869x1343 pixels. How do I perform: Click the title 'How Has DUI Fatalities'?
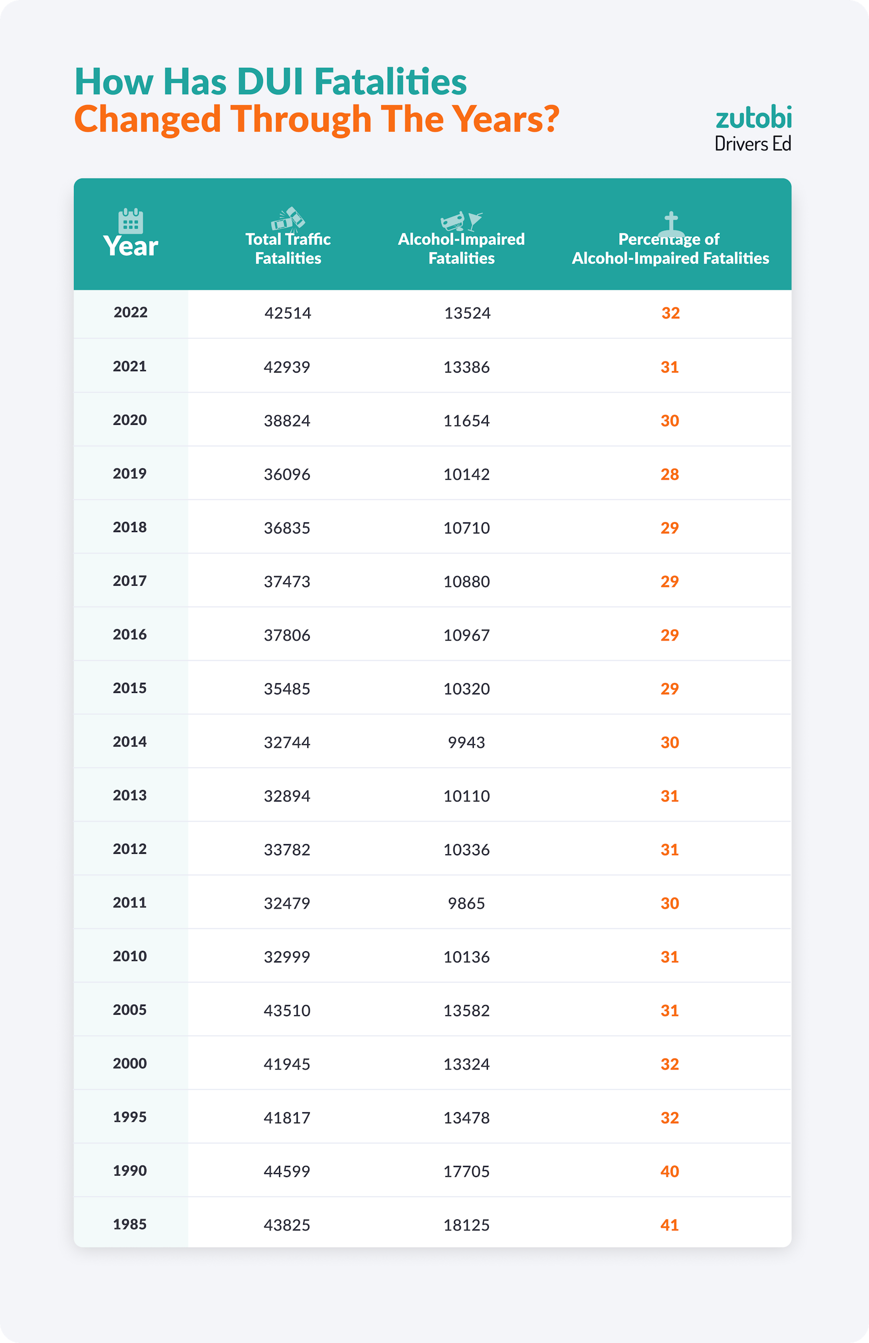pos(270,82)
